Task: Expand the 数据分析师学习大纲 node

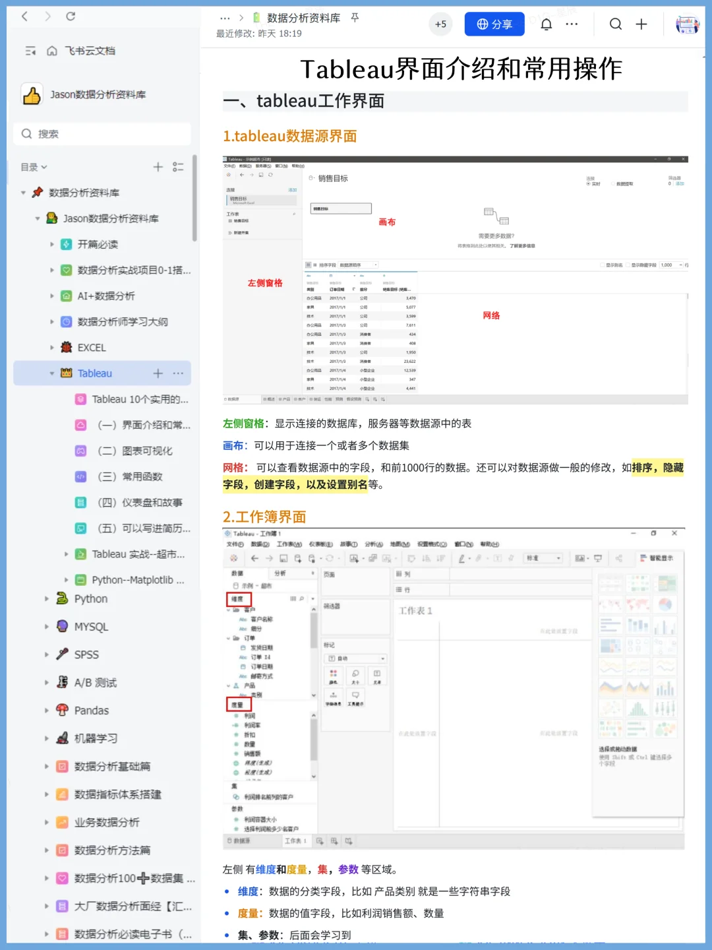Action: [x=52, y=321]
